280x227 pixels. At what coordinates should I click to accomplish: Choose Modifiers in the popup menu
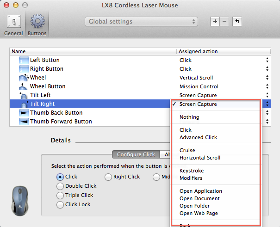pos(216,178)
